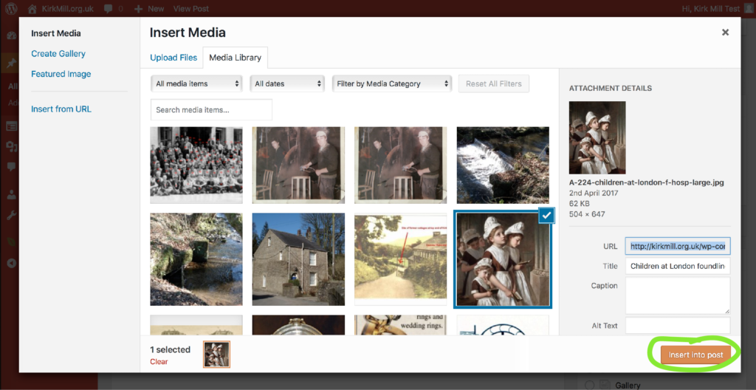
Task: Open the All media items dropdown
Action: (197, 83)
